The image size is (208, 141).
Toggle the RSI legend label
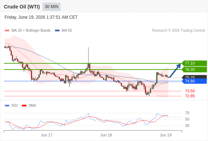[x=14, y=106]
